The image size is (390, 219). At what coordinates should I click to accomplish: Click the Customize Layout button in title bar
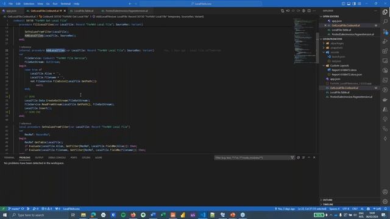tap(360, 4)
